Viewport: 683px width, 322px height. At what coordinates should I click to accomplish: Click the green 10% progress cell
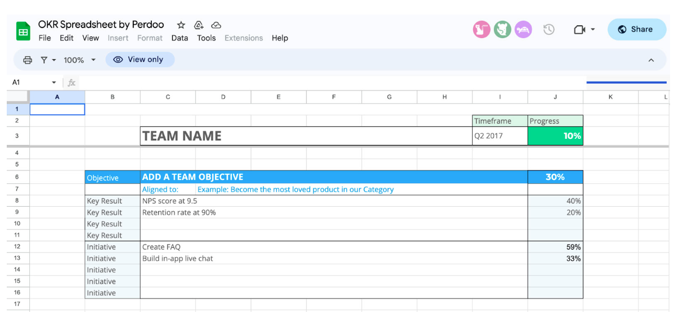555,136
